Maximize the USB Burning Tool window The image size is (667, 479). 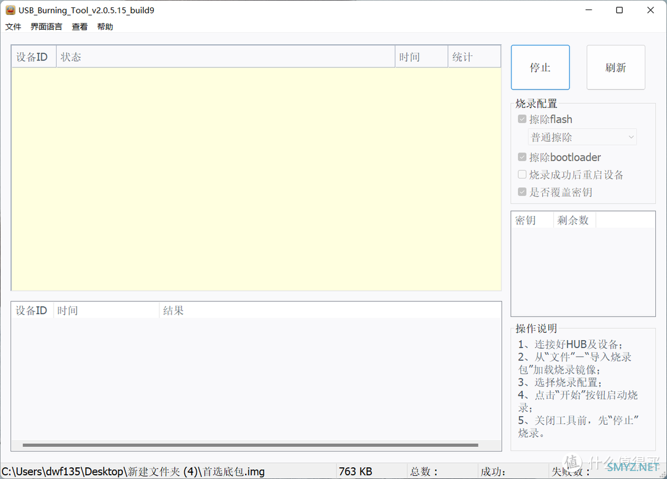619,10
